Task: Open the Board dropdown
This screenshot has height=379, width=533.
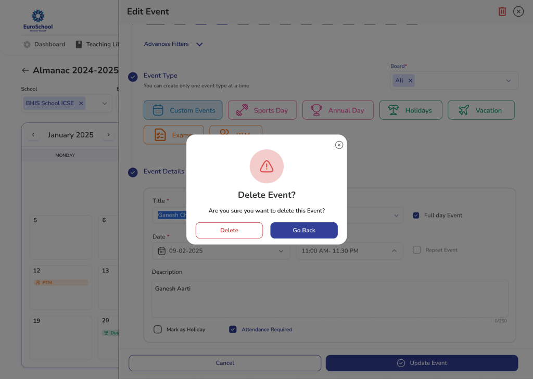Action: [x=508, y=80]
